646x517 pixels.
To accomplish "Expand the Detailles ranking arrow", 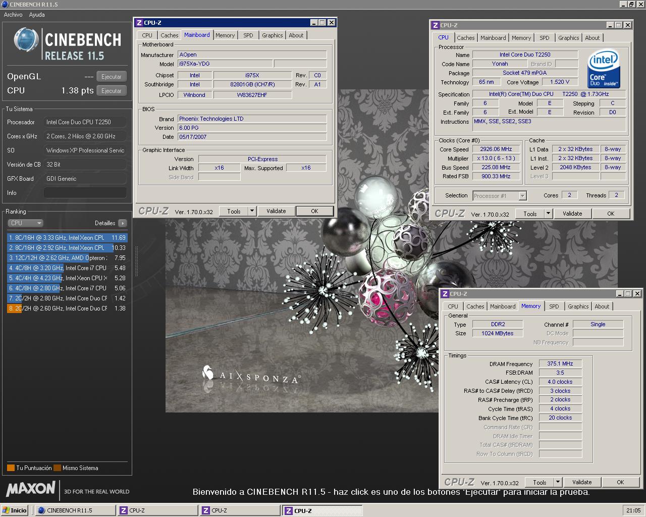I will [123, 223].
